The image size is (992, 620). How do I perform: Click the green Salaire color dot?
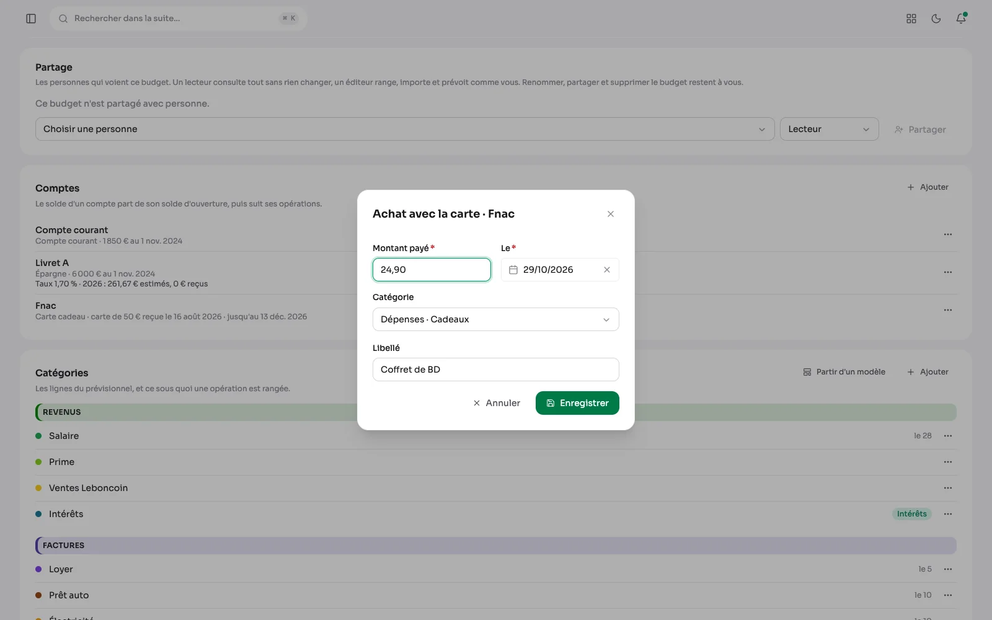(38, 436)
